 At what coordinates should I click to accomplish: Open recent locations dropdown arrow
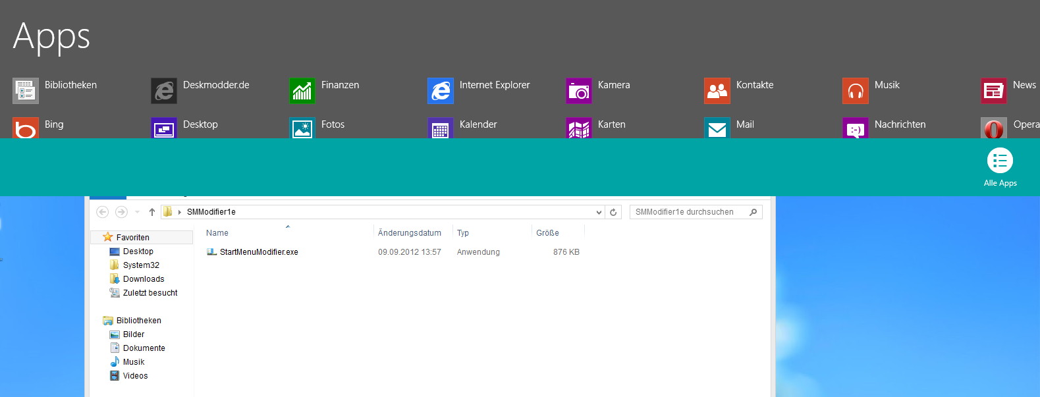point(137,212)
